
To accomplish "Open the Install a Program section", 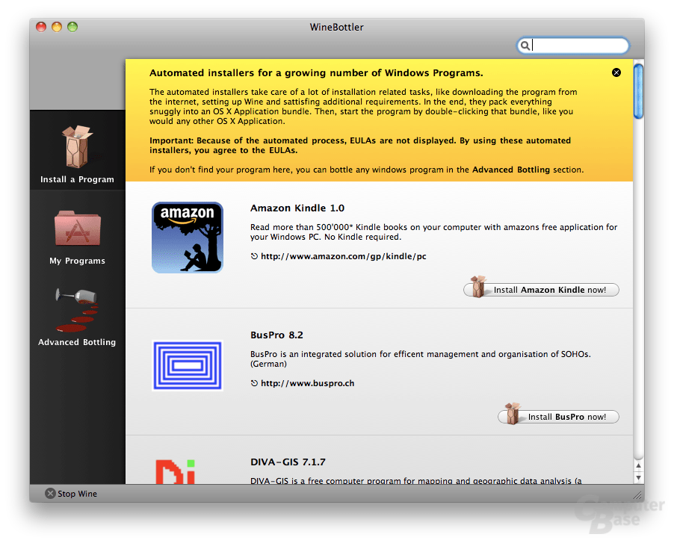I will 78,150.
